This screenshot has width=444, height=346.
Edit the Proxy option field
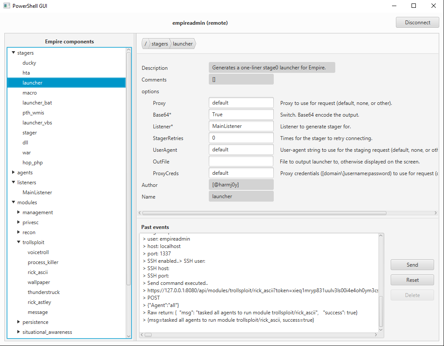[241, 103]
